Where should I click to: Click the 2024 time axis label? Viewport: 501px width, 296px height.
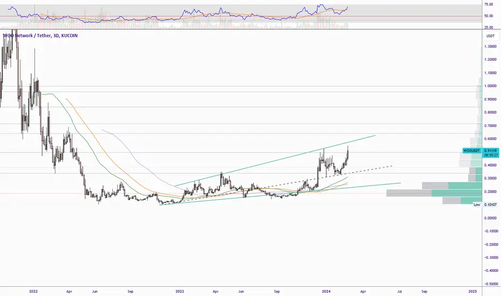326,292
